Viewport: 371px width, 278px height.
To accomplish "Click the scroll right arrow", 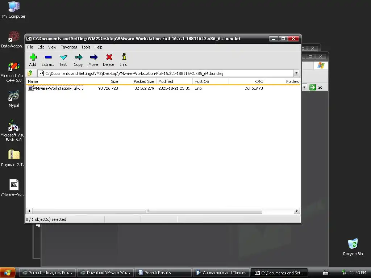I will pyautogui.click(x=297, y=211).
